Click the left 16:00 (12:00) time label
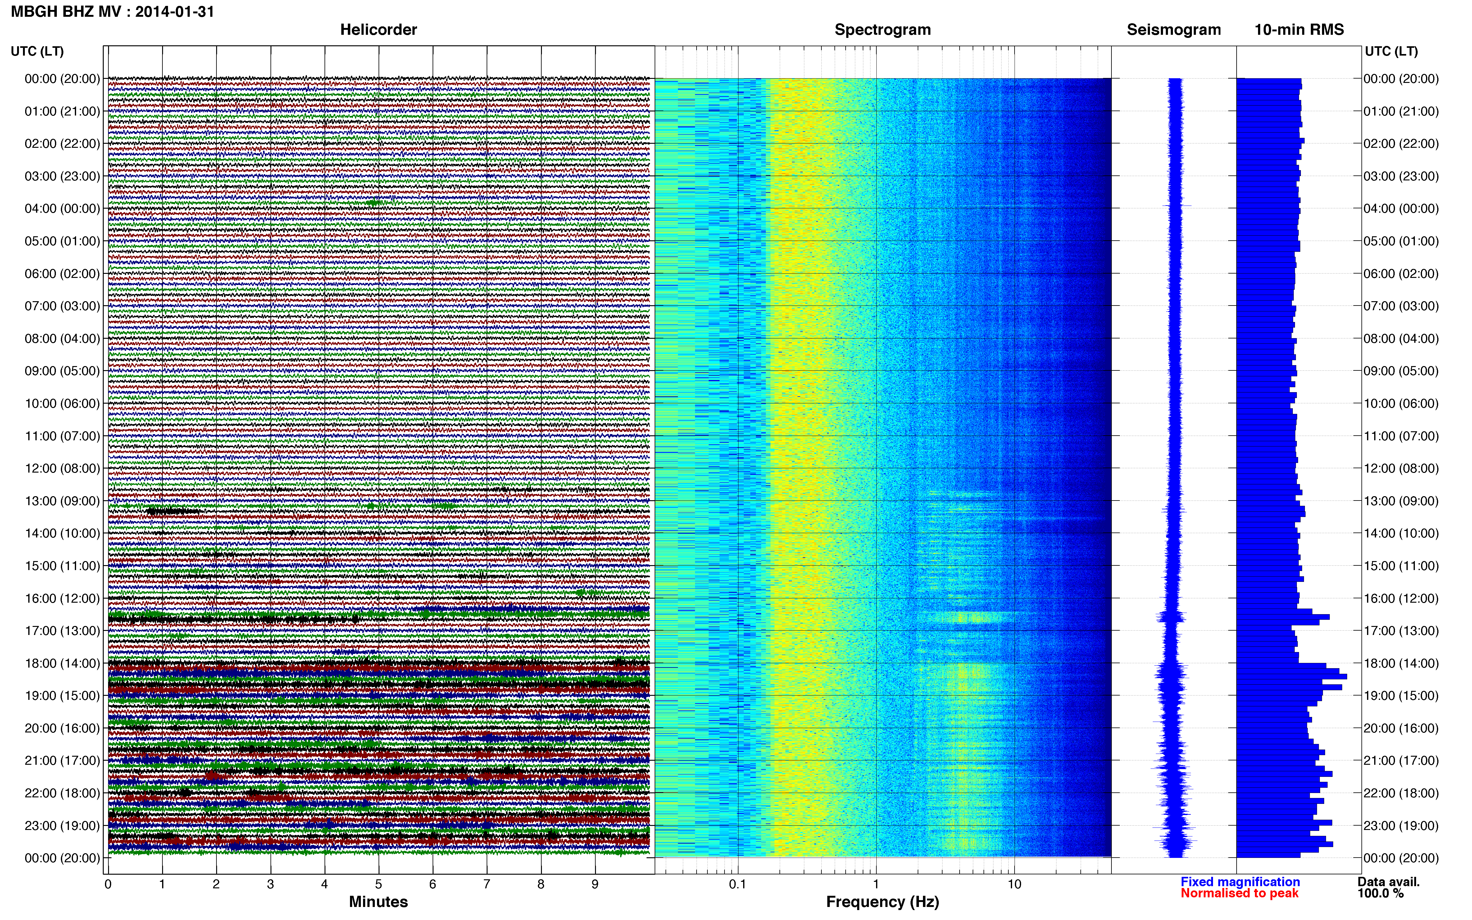1472x920 pixels. (62, 598)
